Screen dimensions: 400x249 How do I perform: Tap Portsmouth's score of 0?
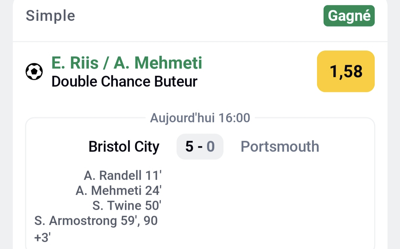[x=210, y=147]
